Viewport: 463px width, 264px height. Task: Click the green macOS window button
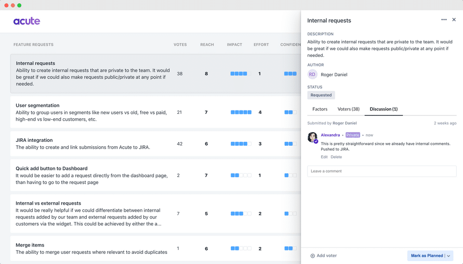coord(19,5)
